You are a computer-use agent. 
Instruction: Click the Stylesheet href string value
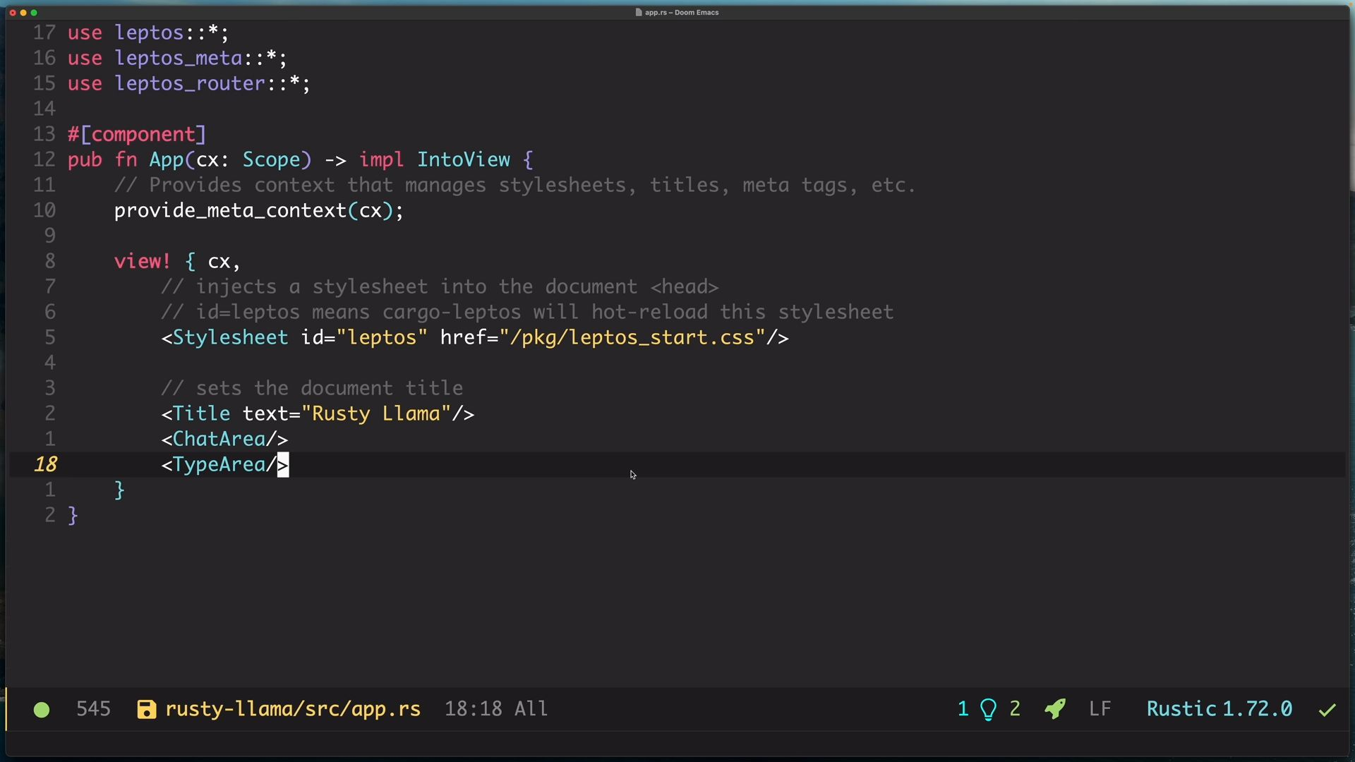[x=632, y=338]
